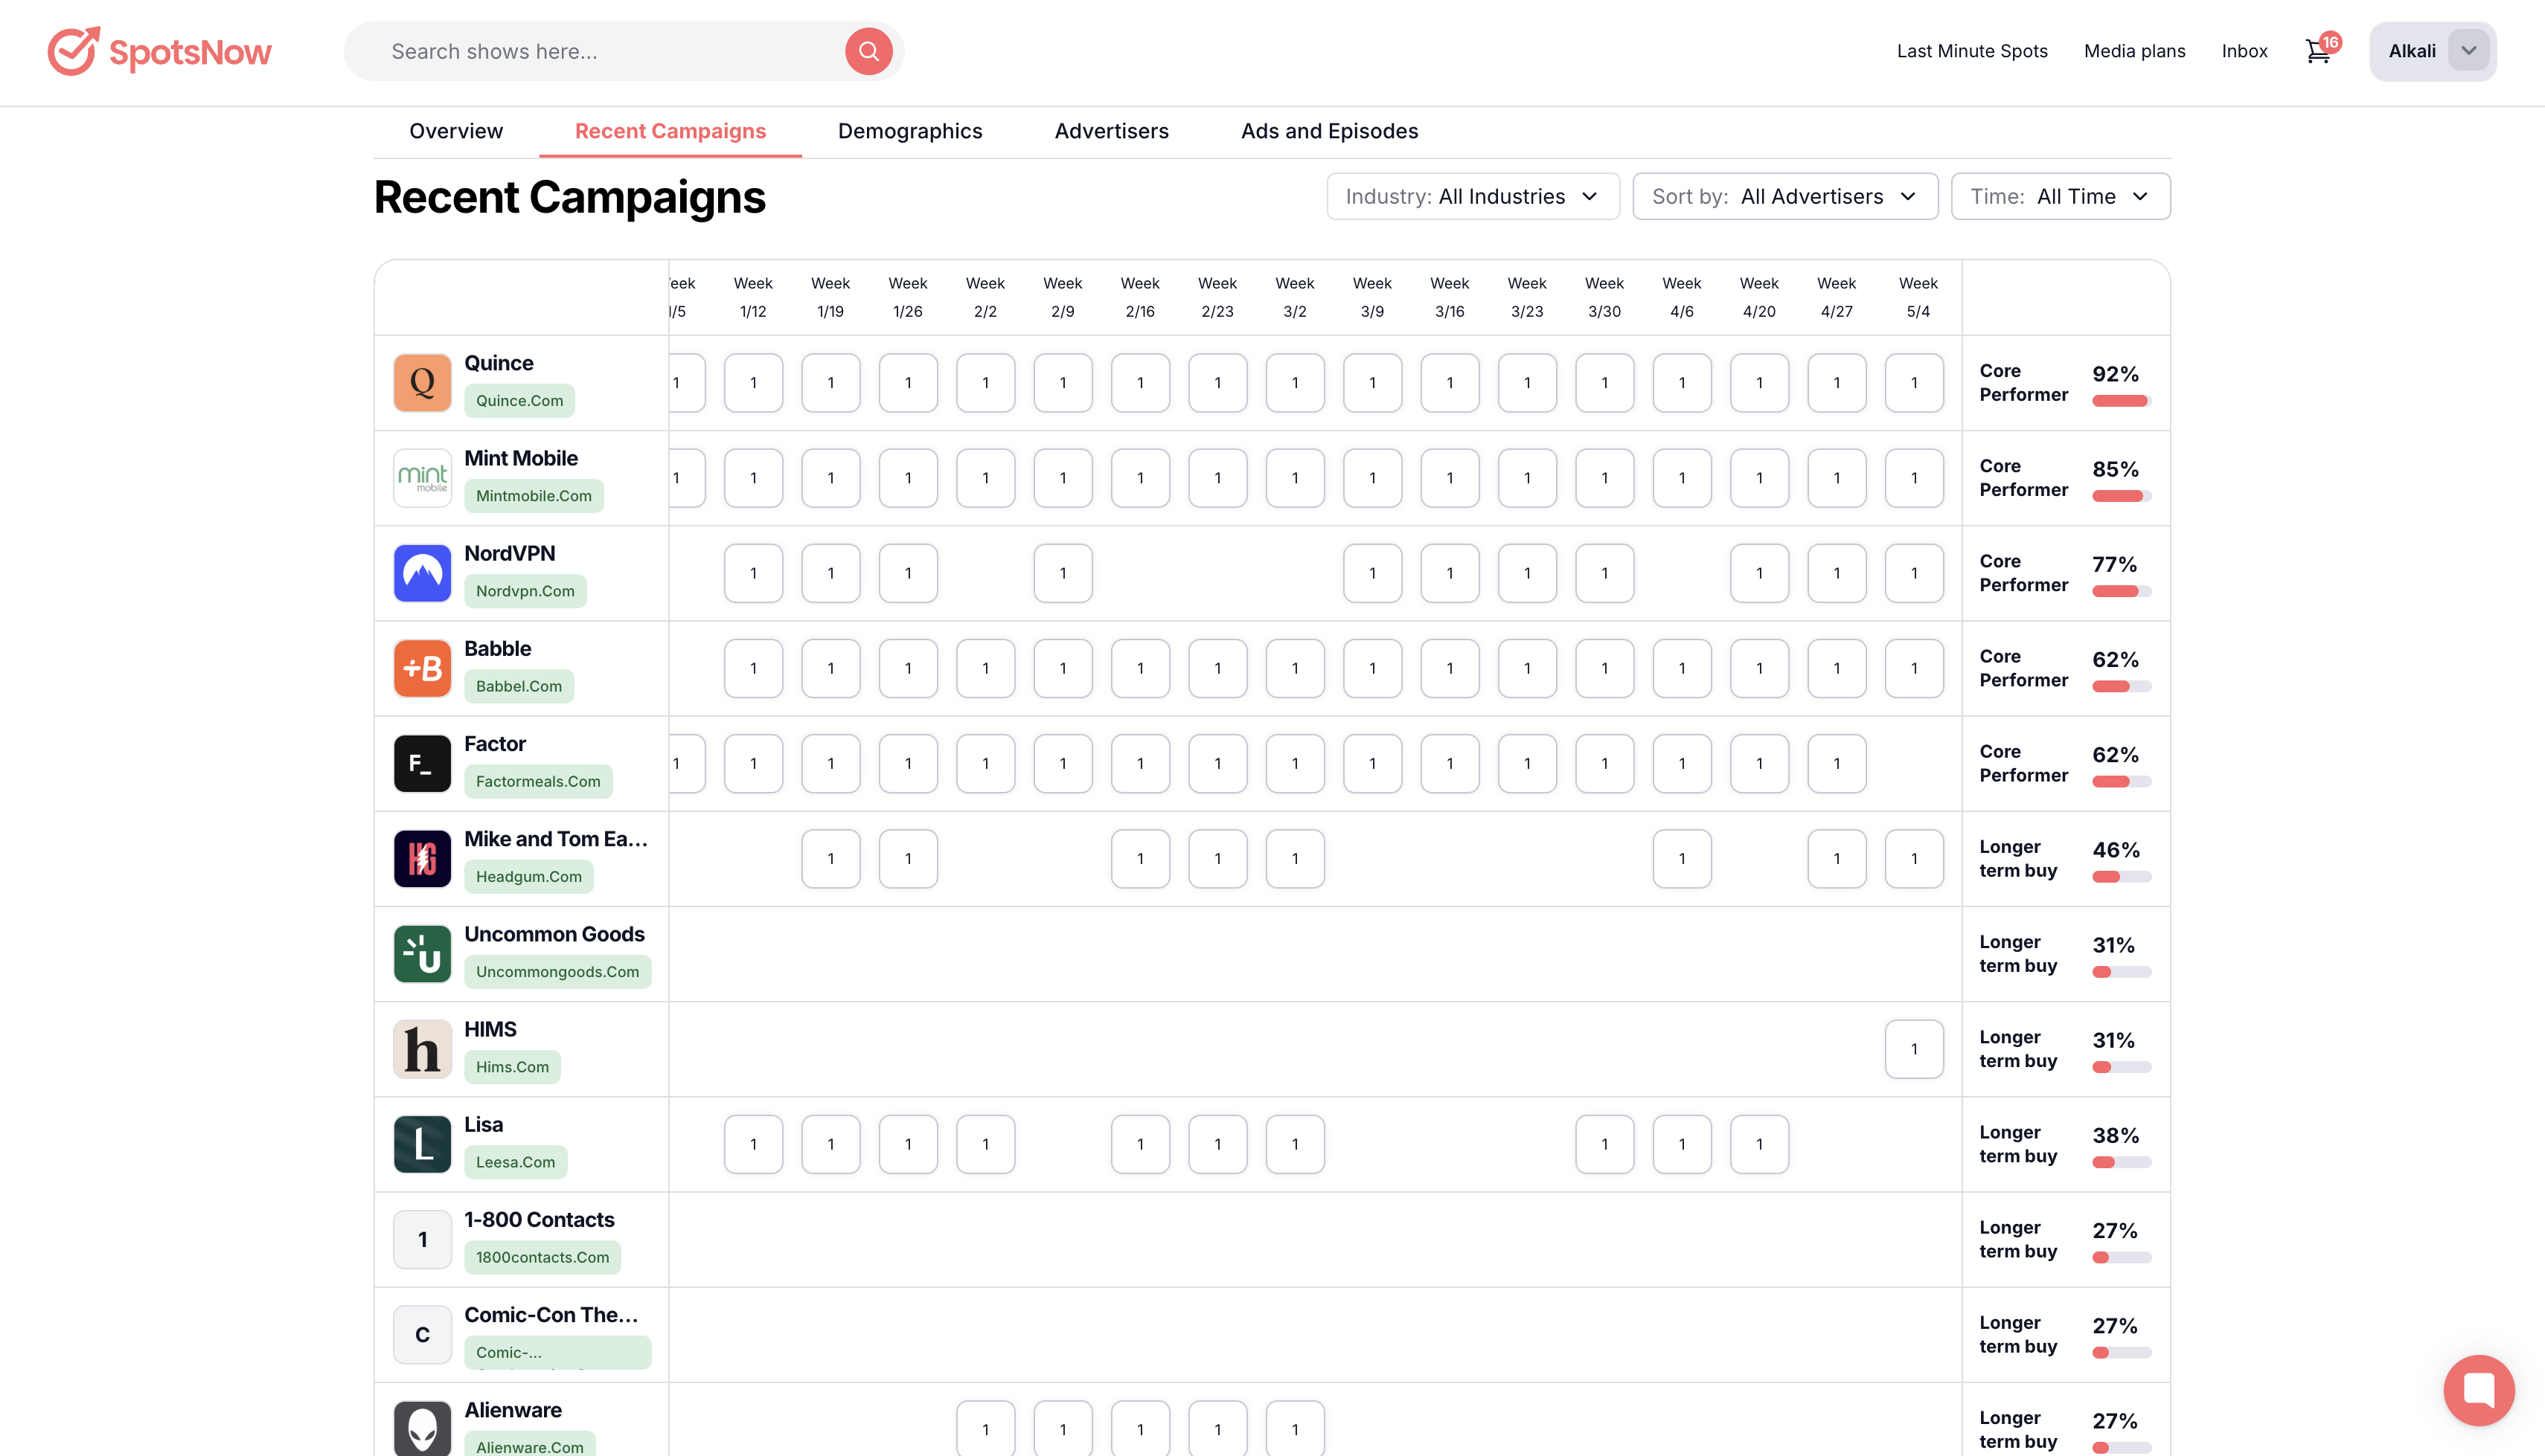
Task: Click Quince's Week 1/12 spot cell
Action: click(x=753, y=383)
